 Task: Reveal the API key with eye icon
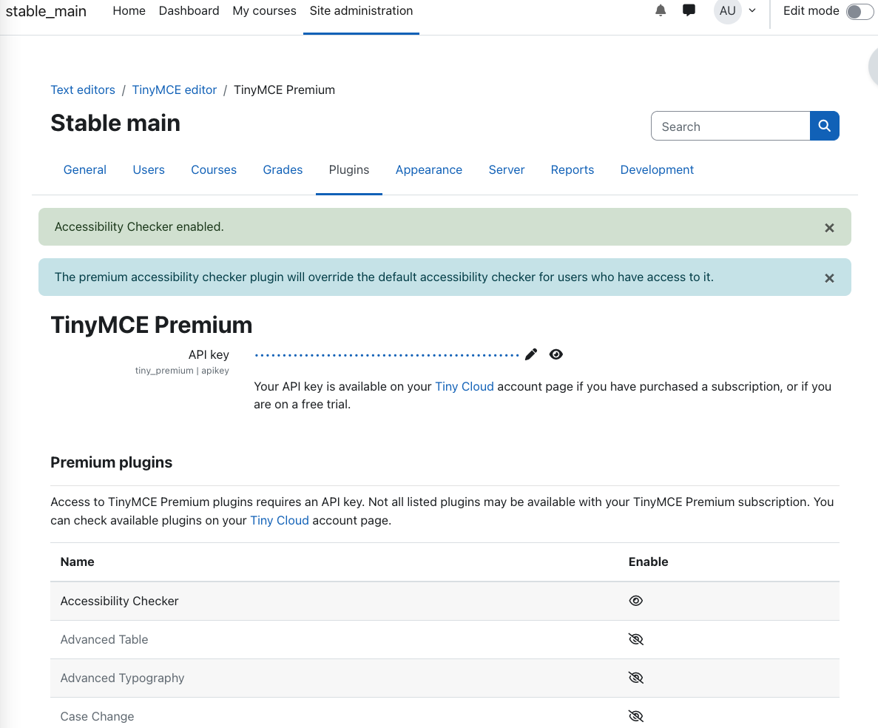[x=556, y=354]
